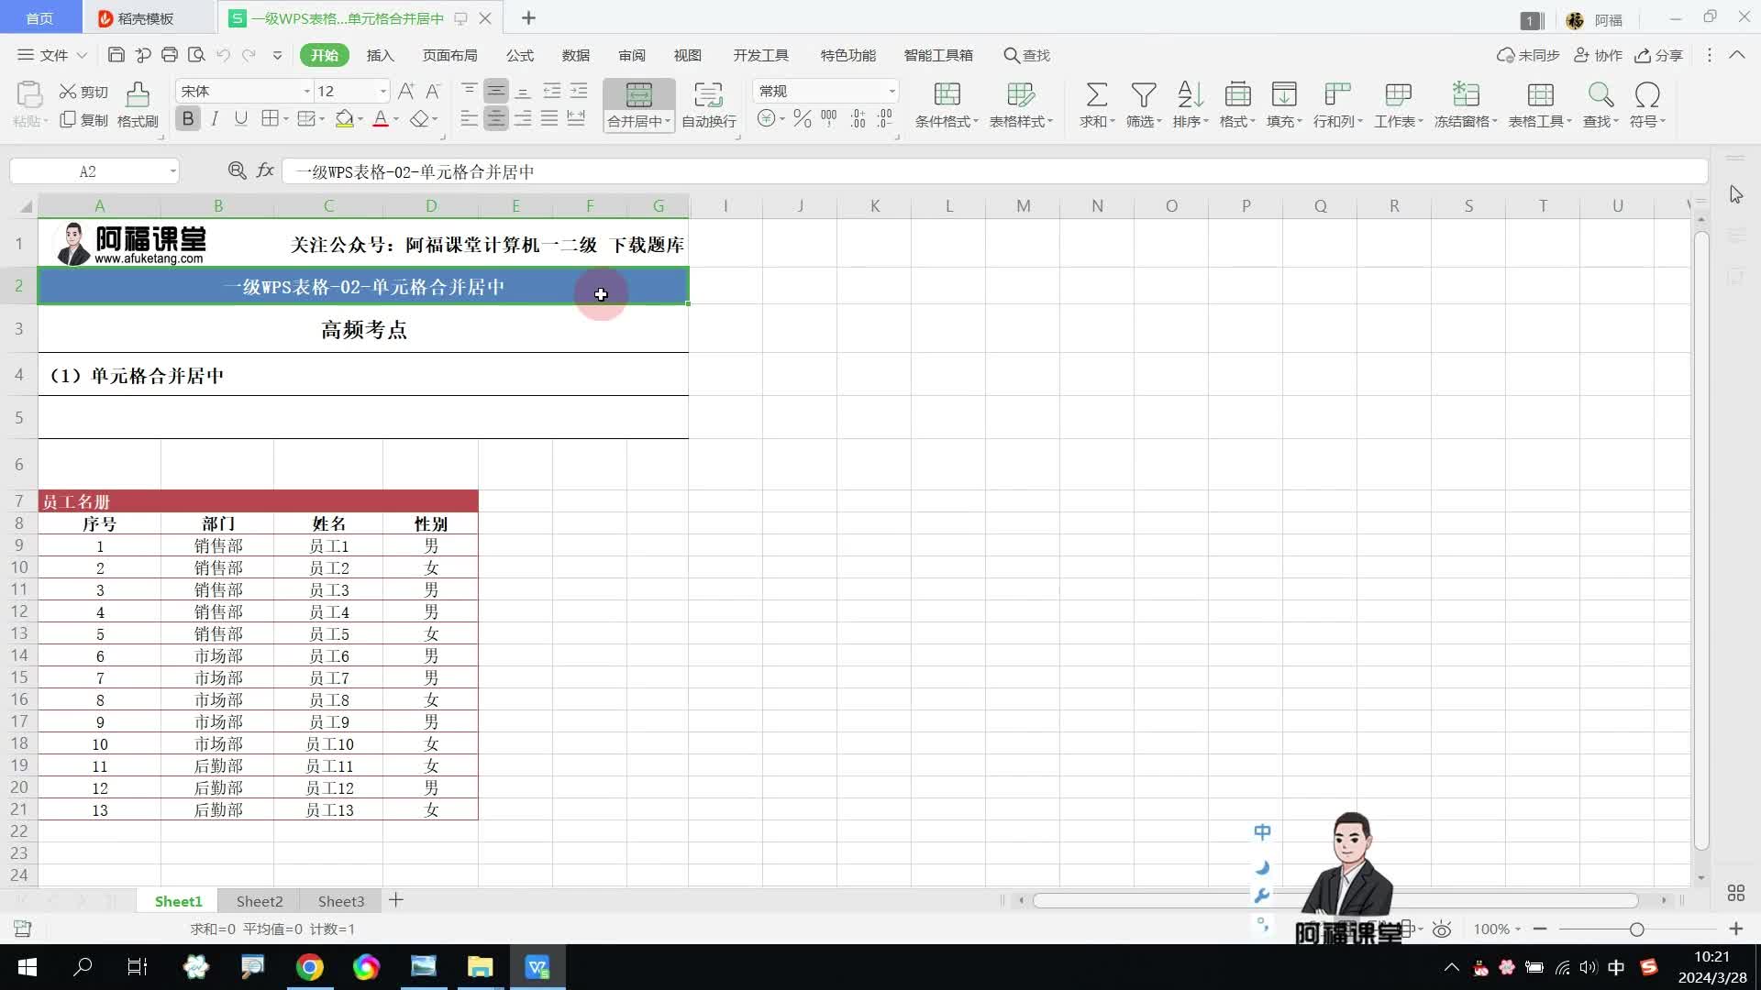Viewport: 1761px width, 990px height.
Task: Click the Sort (排序) icon
Action: click(x=1190, y=95)
